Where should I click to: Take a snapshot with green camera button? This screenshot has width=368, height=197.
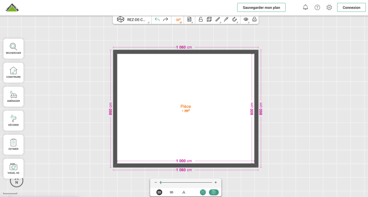click(214, 192)
